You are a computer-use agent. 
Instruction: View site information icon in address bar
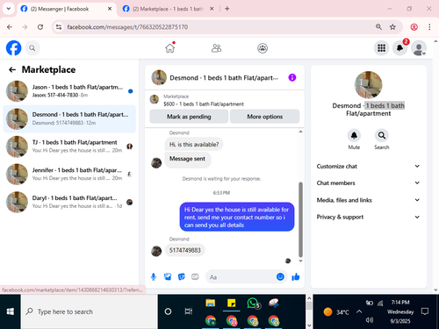(x=59, y=27)
